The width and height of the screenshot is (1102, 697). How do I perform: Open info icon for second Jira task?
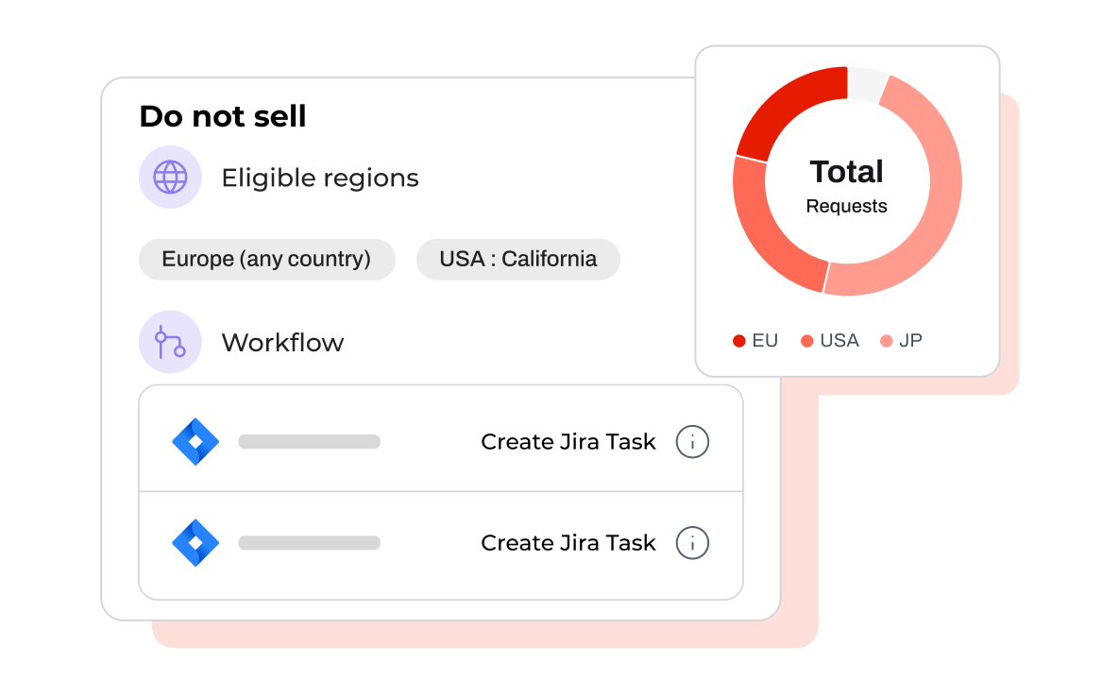point(692,542)
